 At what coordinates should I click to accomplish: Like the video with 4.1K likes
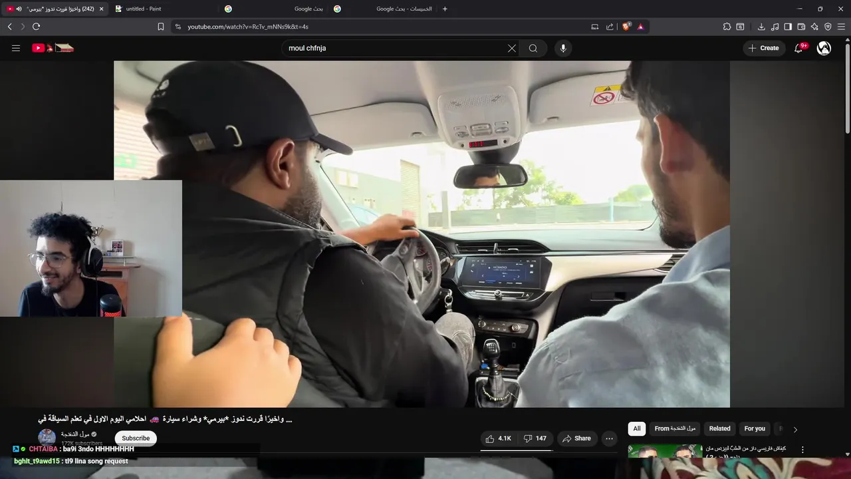coord(499,438)
